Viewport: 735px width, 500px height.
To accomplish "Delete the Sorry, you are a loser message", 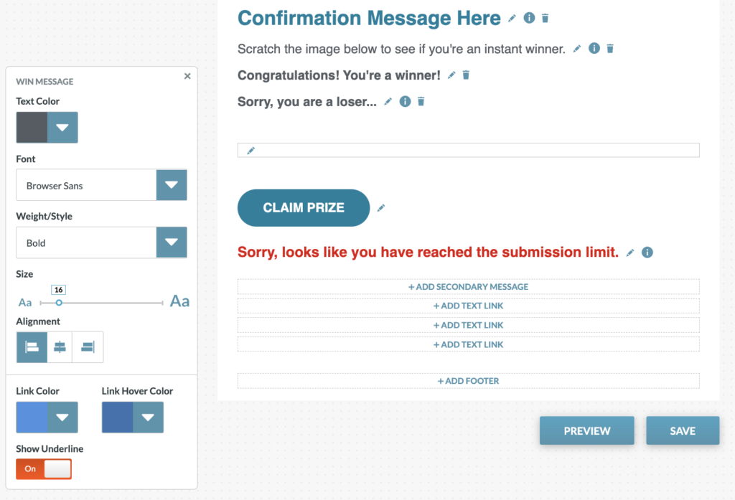I will coord(421,102).
